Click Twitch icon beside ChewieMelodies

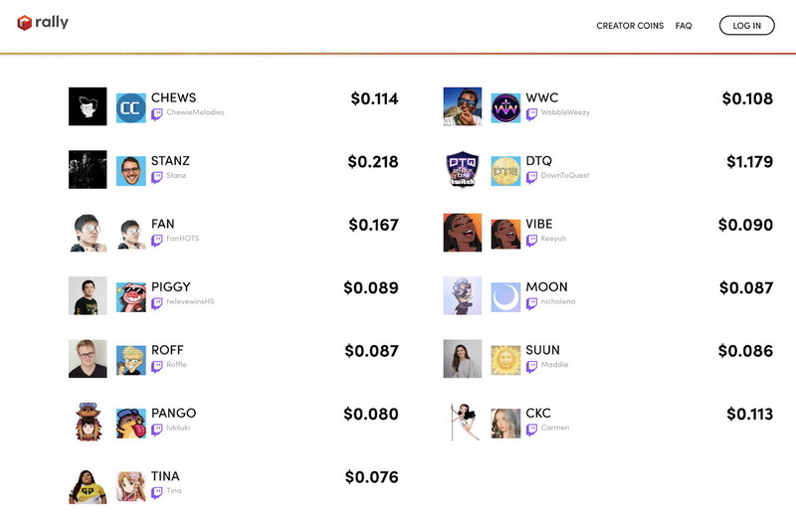[157, 113]
